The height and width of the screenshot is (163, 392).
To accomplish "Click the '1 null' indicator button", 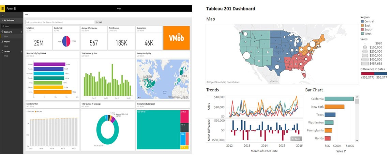I will [296, 139].
